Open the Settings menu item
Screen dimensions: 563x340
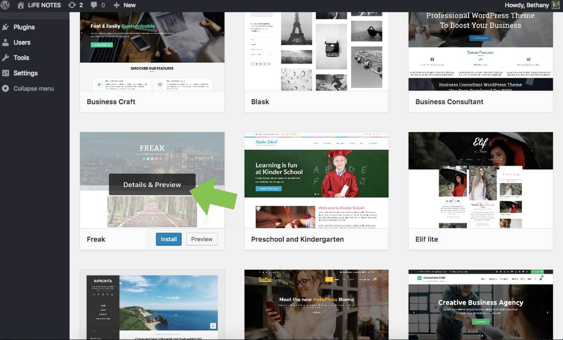click(25, 73)
